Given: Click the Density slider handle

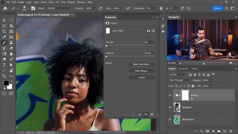Looking at the screenshot, I should (106, 46).
